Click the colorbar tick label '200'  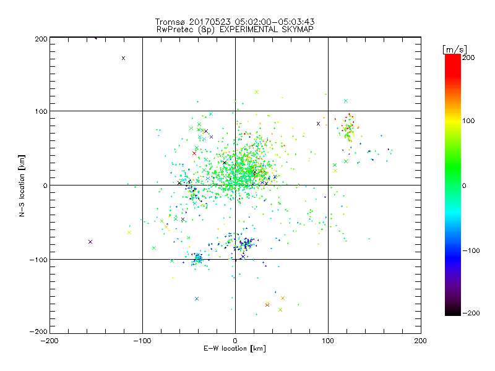click(468, 58)
